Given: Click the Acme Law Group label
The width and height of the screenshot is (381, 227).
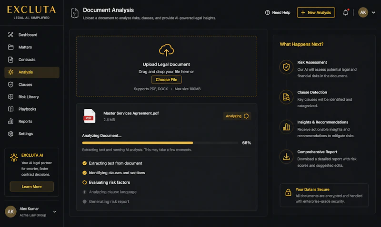Looking at the screenshot, I should [33, 215].
